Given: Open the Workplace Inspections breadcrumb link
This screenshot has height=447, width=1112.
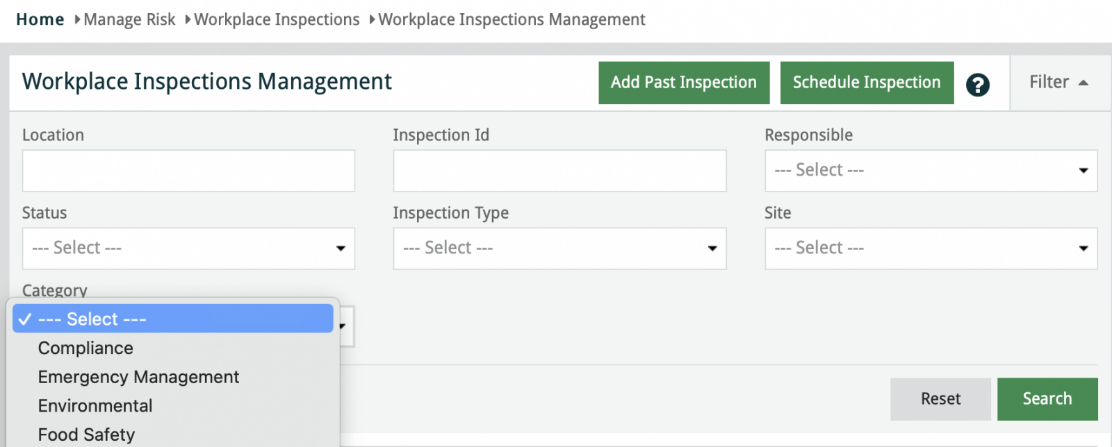Looking at the screenshot, I should click(277, 19).
